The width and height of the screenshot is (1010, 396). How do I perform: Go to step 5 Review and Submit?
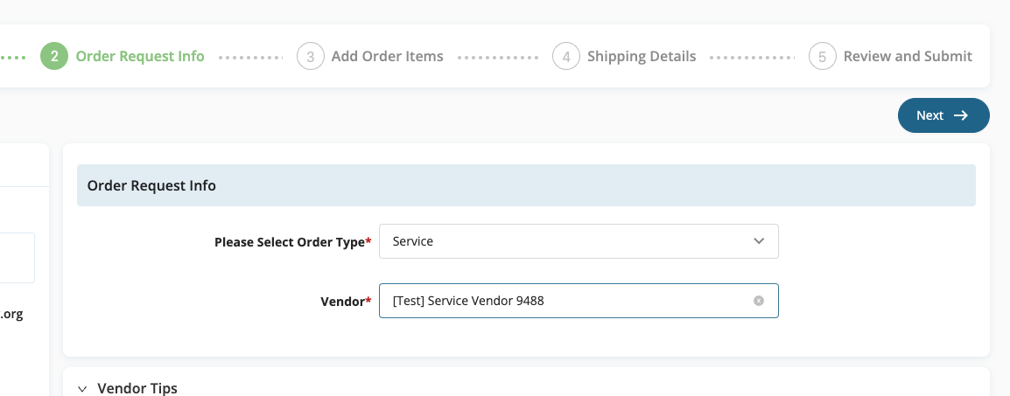click(x=890, y=56)
